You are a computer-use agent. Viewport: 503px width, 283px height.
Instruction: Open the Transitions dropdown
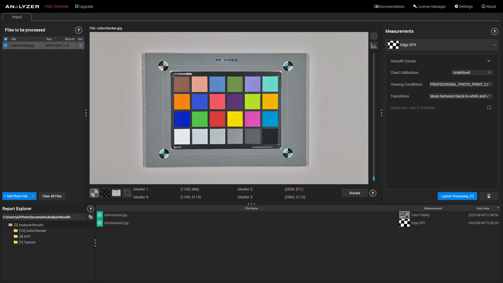coord(461,96)
